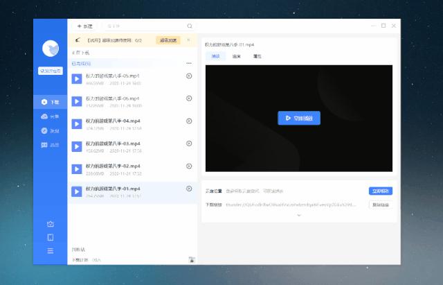Open the recycle bin entry below file list
The image size is (443, 285).
(78, 250)
